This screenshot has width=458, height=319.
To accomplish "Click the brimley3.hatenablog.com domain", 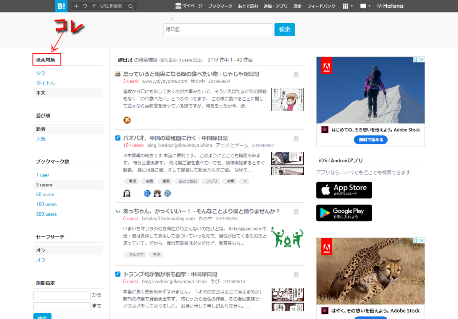I will point(168,219).
